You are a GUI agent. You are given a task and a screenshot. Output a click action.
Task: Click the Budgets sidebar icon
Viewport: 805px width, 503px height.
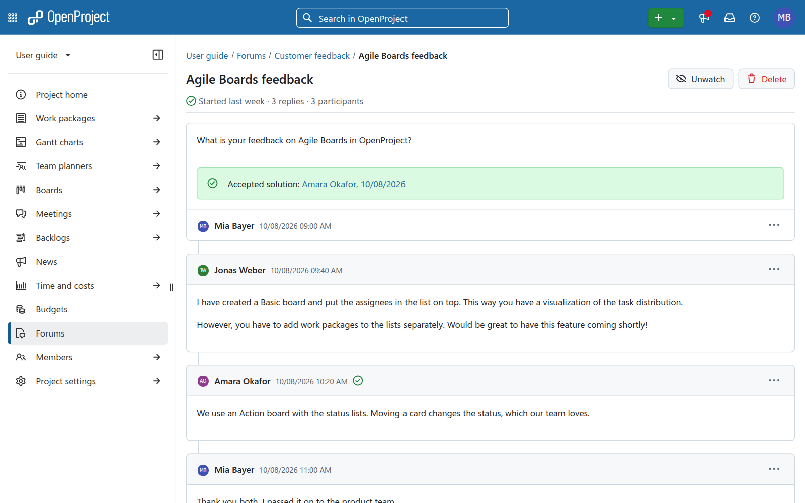(x=21, y=309)
